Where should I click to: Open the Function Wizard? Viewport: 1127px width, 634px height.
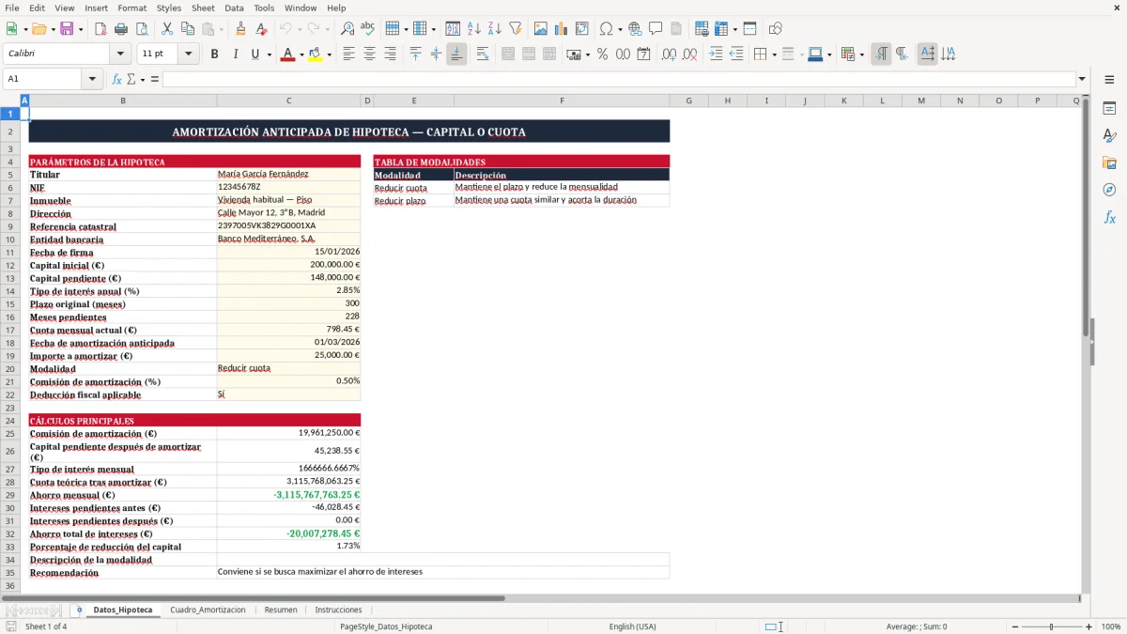(x=117, y=79)
